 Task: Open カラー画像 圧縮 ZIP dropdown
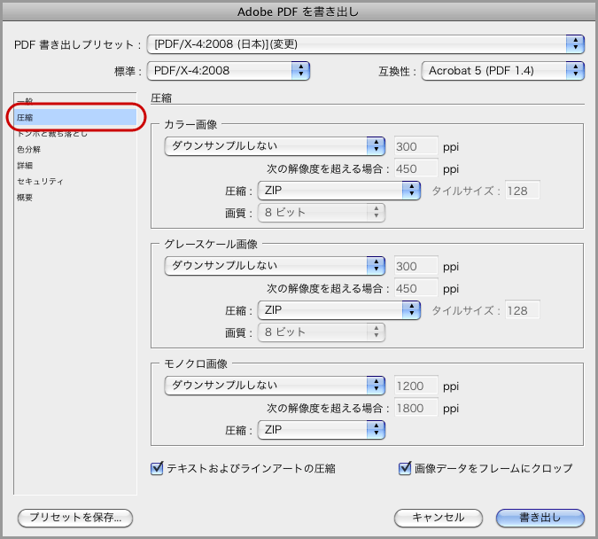click(339, 191)
